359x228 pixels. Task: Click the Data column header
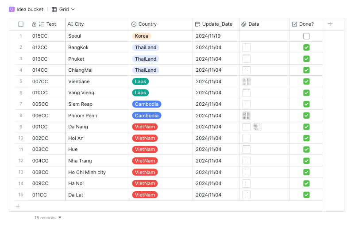point(264,24)
